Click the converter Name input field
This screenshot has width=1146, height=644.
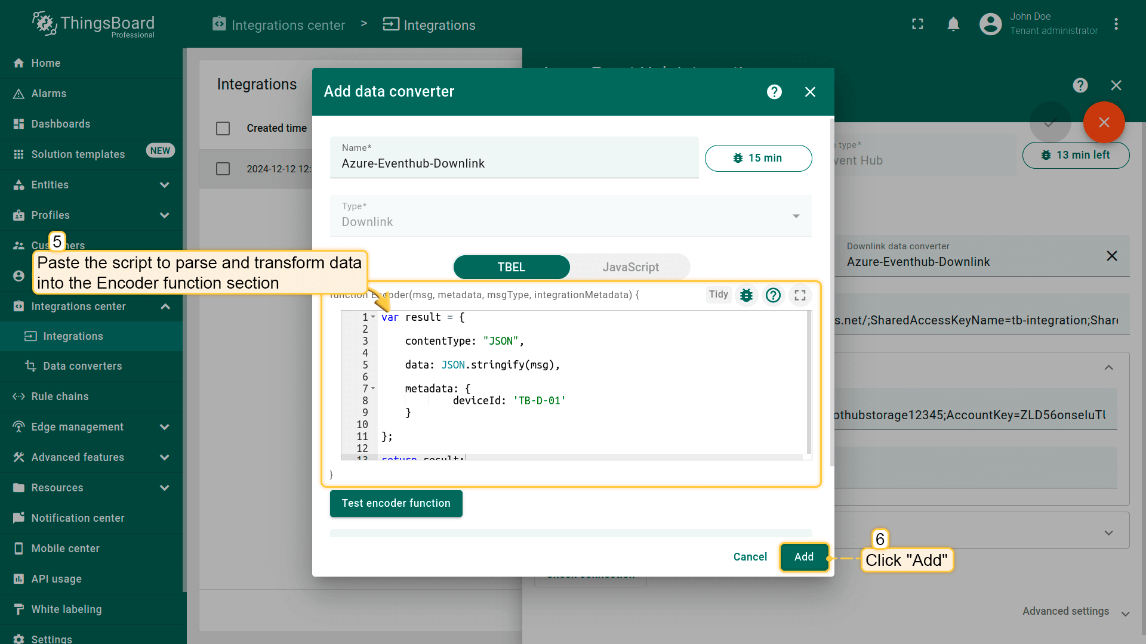[513, 163]
